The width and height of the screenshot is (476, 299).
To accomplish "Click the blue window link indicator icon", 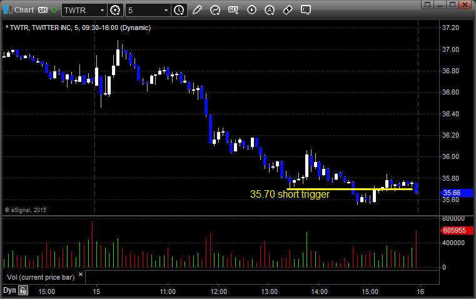I will coord(8,10).
